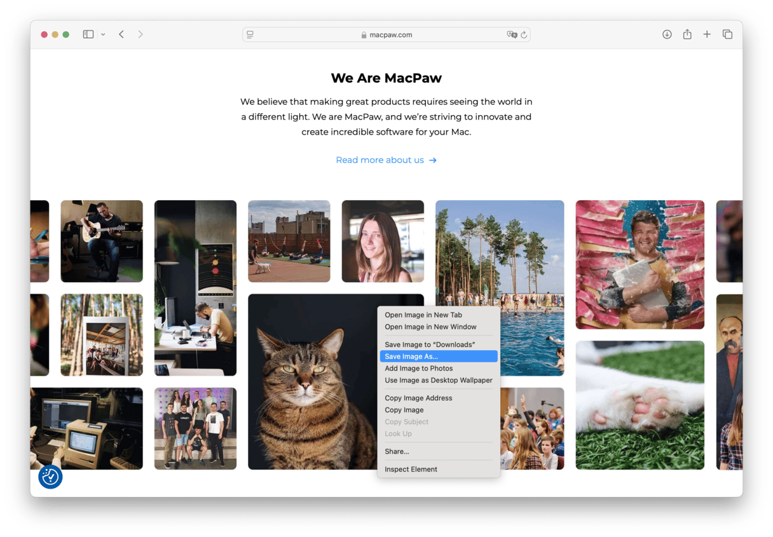Select Copy Image from context menu
773x537 pixels.
[x=404, y=410]
